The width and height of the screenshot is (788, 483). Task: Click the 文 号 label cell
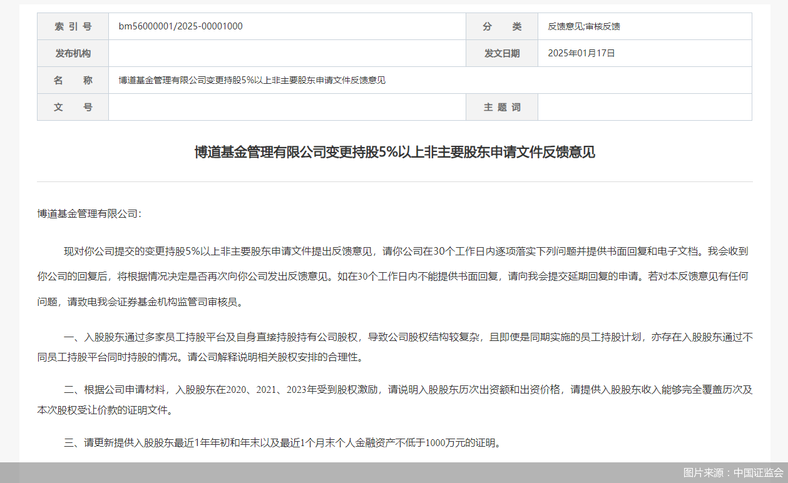(x=73, y=107)
